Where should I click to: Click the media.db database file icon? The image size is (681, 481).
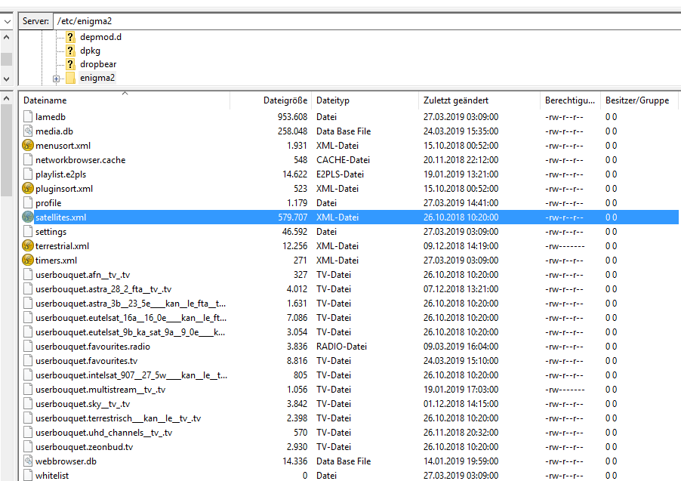[x=28, y=131]
